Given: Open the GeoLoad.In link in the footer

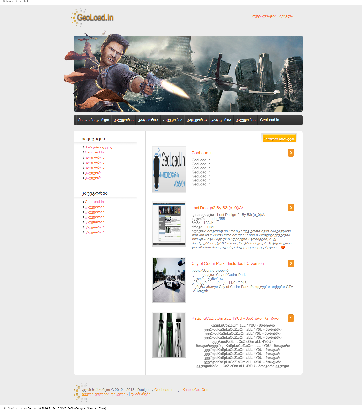Looking at the screenshot, I should click(164, 390).
